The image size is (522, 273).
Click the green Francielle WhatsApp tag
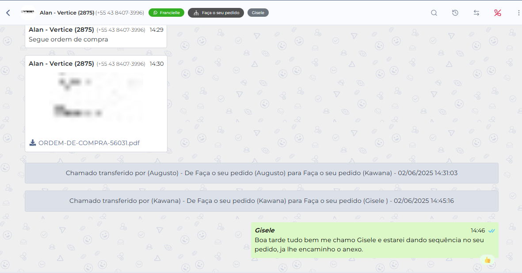tap(166, 13)
